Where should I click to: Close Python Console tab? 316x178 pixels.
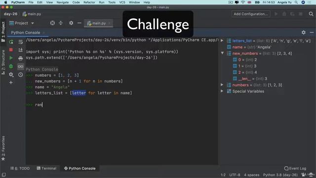click(x=44, y=33)
